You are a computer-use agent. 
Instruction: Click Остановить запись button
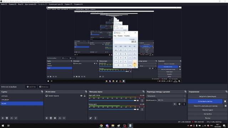205,101
